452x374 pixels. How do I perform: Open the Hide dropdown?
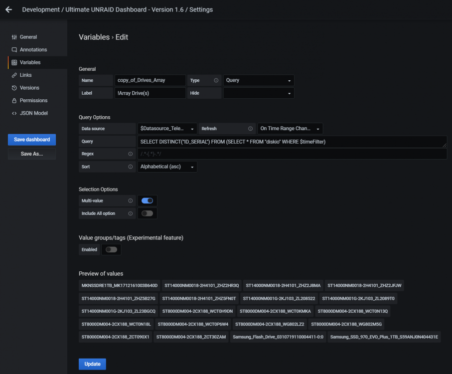(259, 93)
